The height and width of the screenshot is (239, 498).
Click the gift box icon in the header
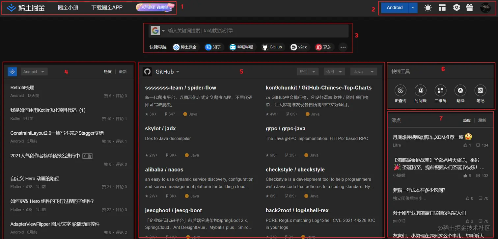(x=470, y=8)
